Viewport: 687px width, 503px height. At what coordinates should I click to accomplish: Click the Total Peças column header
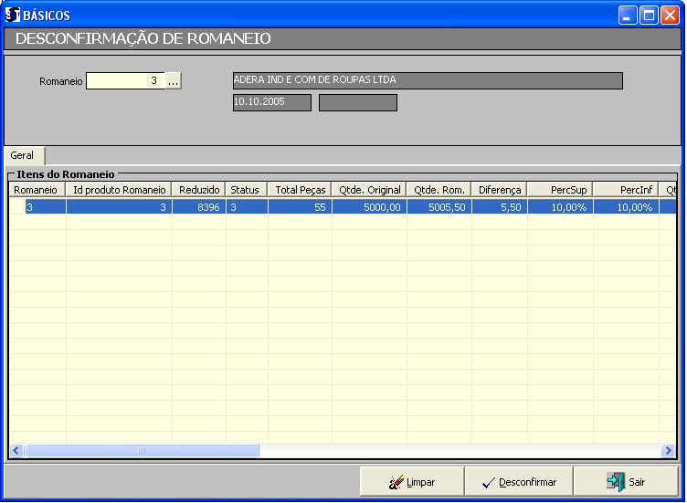(x=300, y=190)
